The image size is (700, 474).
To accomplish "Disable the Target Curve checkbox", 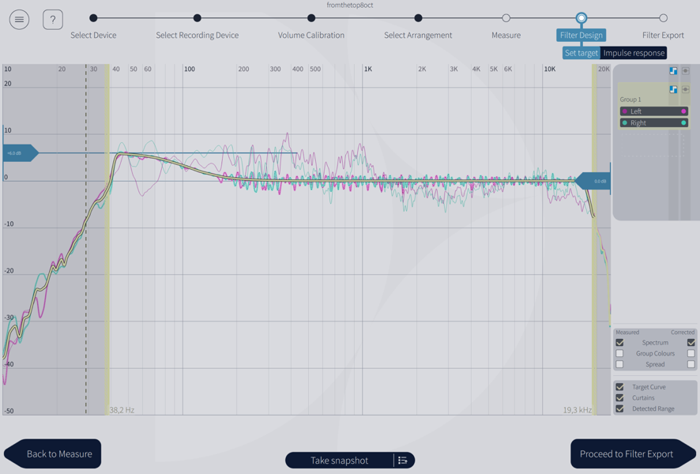I will pyautogui.click(x=619, y=387).
